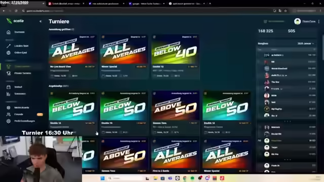Open statistics via the bar chart icon

pos(9,94)
